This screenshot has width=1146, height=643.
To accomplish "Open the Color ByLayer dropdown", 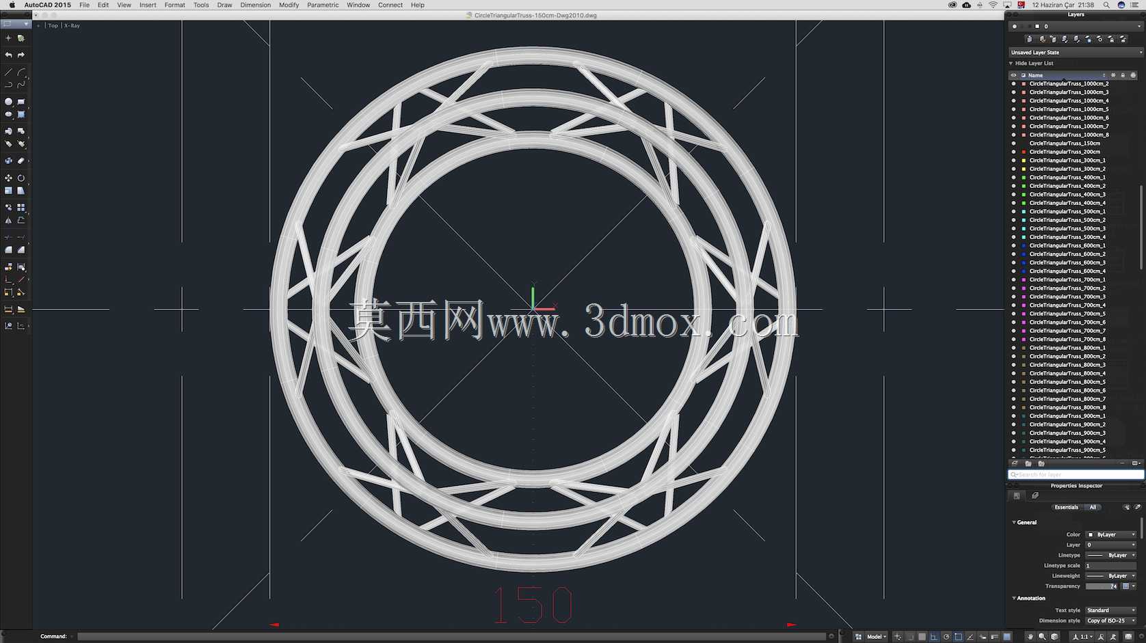I will (x=1111, y=535).
